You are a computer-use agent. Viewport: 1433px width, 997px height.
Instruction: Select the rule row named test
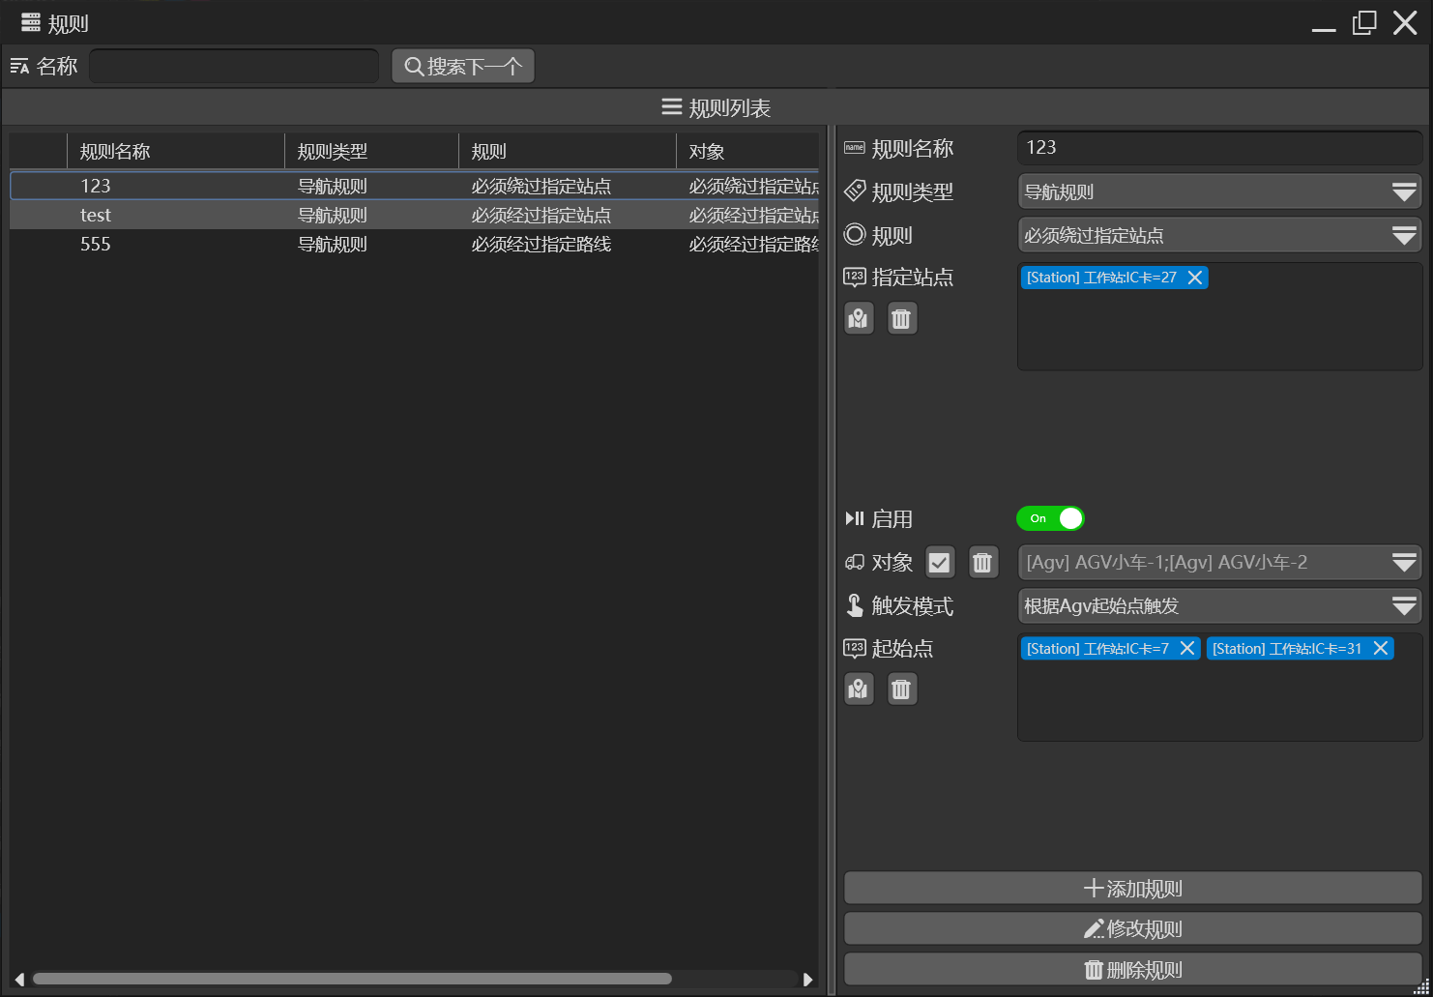pos(414,215)
